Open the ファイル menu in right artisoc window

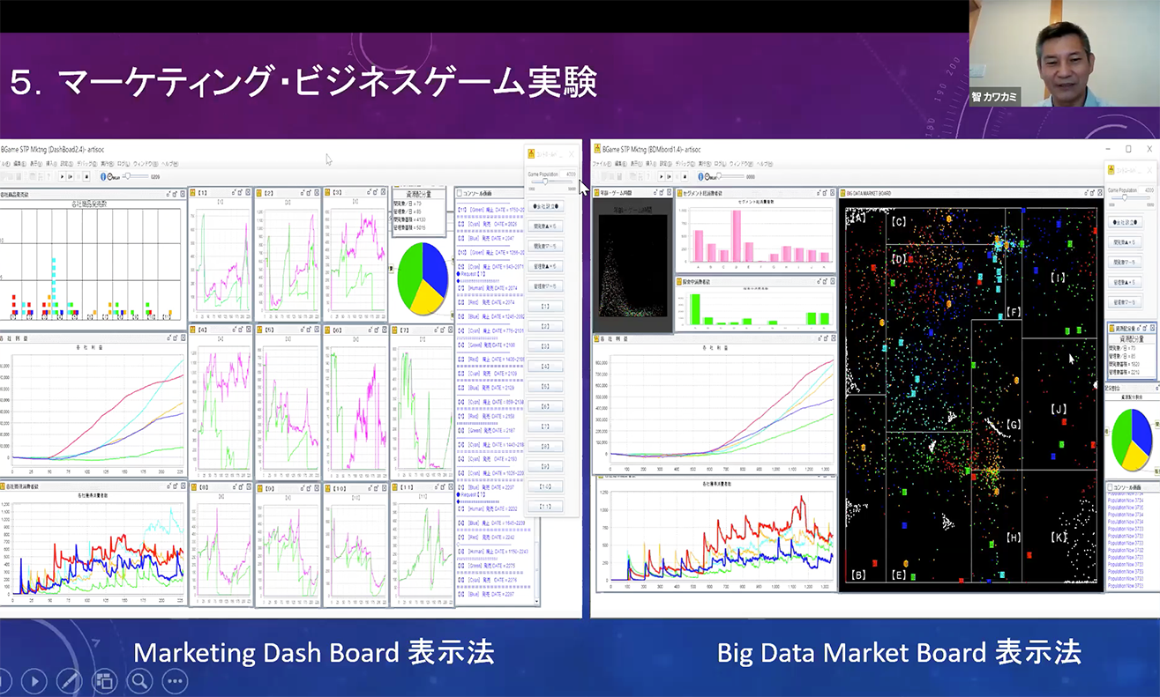(602, 164)
